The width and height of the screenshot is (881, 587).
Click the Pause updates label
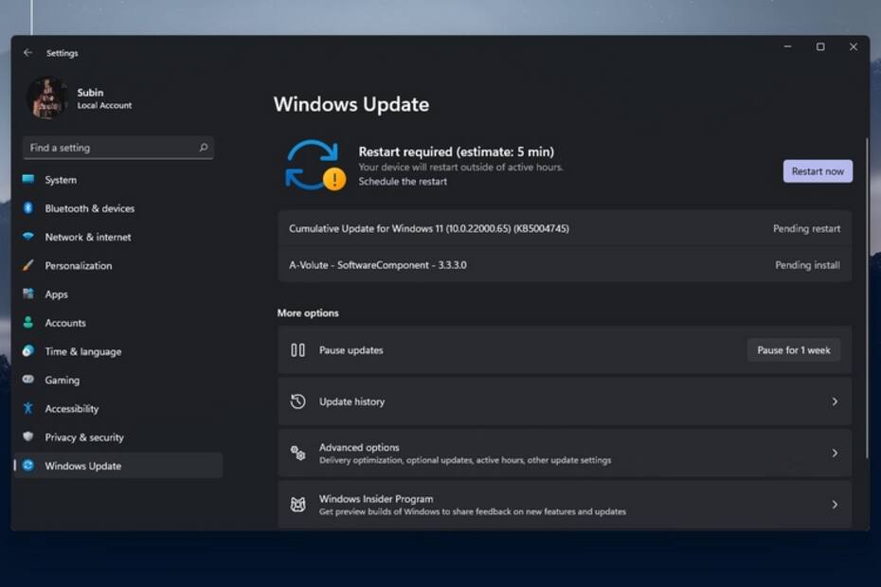point(351,350)
